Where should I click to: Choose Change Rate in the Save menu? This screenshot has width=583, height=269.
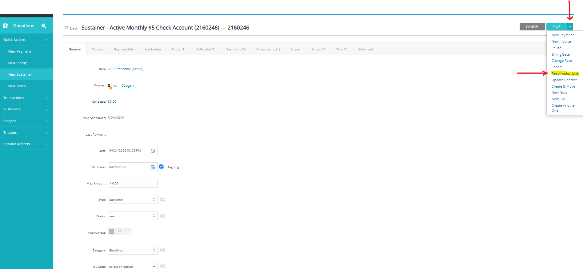point(561,61)
